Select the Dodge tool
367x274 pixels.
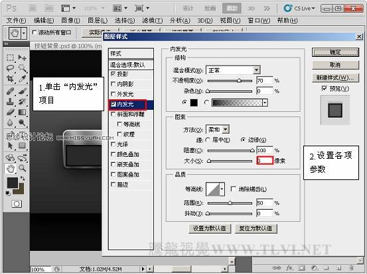coord(23,122)
